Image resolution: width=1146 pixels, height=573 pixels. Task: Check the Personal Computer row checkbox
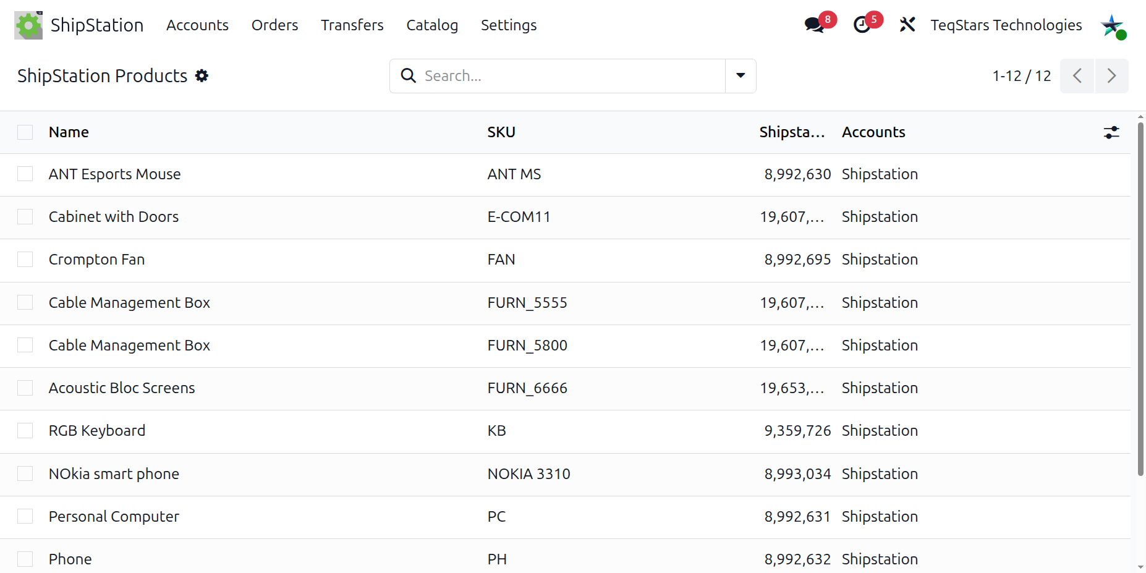[x=25, y=516]
